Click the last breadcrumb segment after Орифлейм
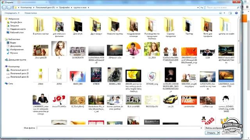Image resolution: width=250 pixels, height=140 pixels. [x=80, y=7]
